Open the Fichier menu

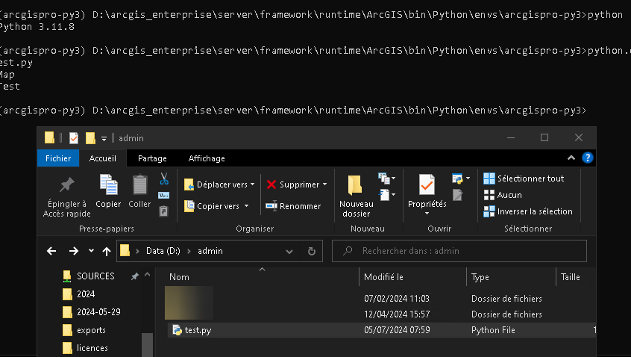click(x=58, y=158)
